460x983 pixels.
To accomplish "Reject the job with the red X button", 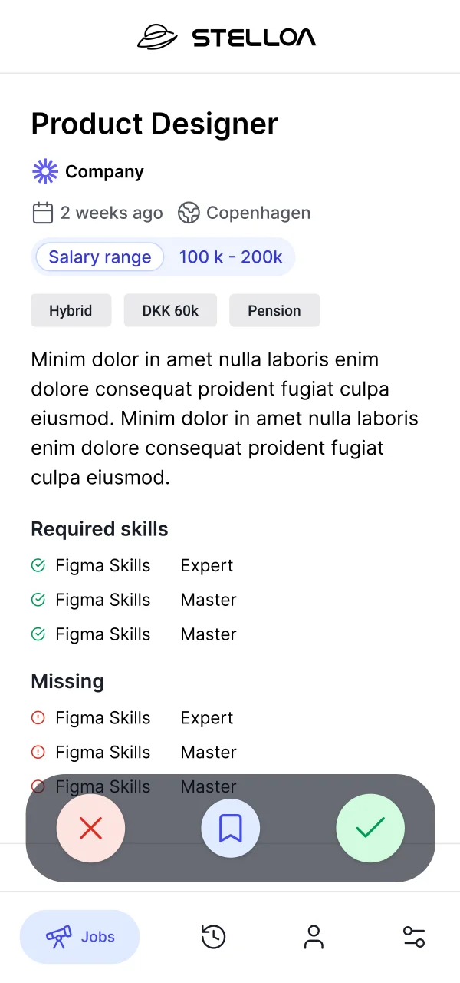I will pos(90,828).
